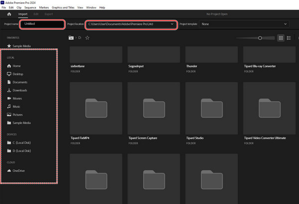Image resolution: width=299 pixels, height=204 pixels.
Task: Open the View menu
Action: [x=80, y=7]
